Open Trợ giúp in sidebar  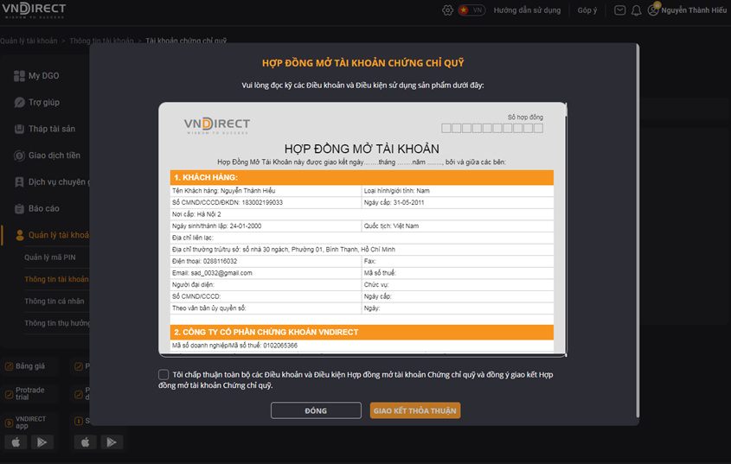point(44,102)
